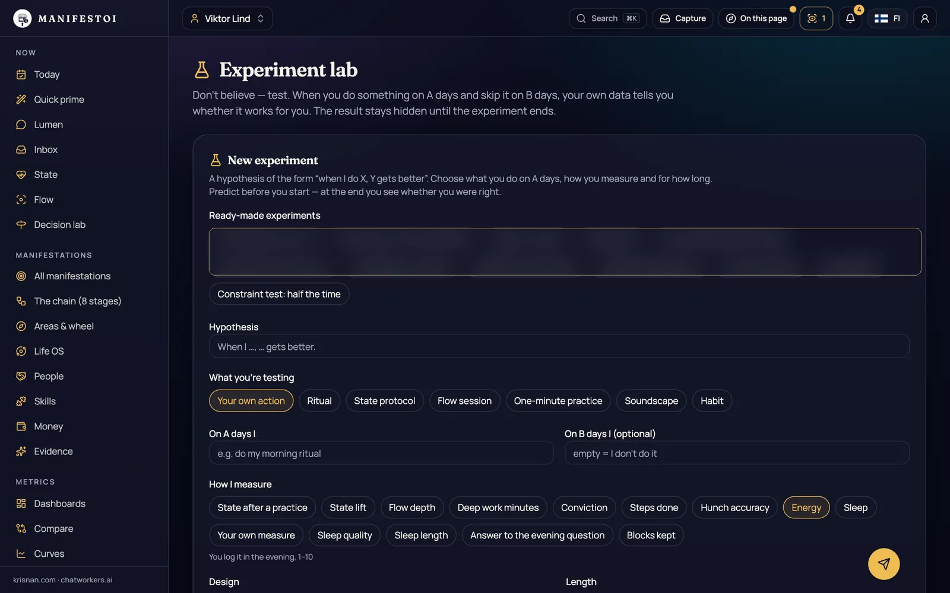Click the Hypothesis input field
The image size is (950, 593).
click(x=559, y=346)
